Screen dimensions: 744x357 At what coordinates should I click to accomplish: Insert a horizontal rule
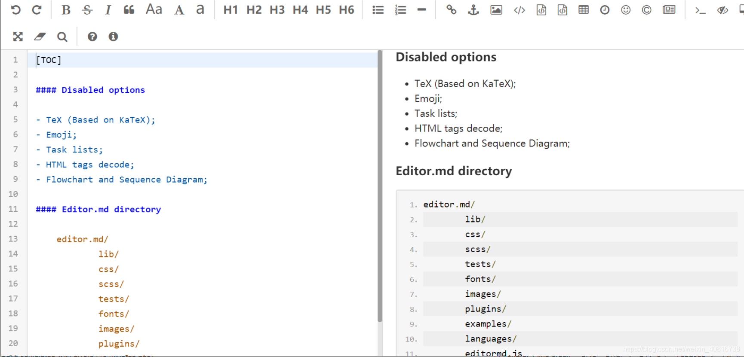point(422,9)
